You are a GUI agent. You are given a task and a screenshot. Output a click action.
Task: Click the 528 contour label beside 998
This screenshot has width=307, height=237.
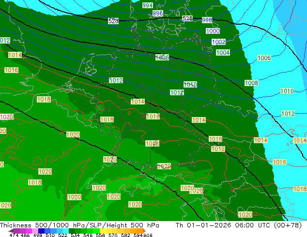click(x=187, y=18)
